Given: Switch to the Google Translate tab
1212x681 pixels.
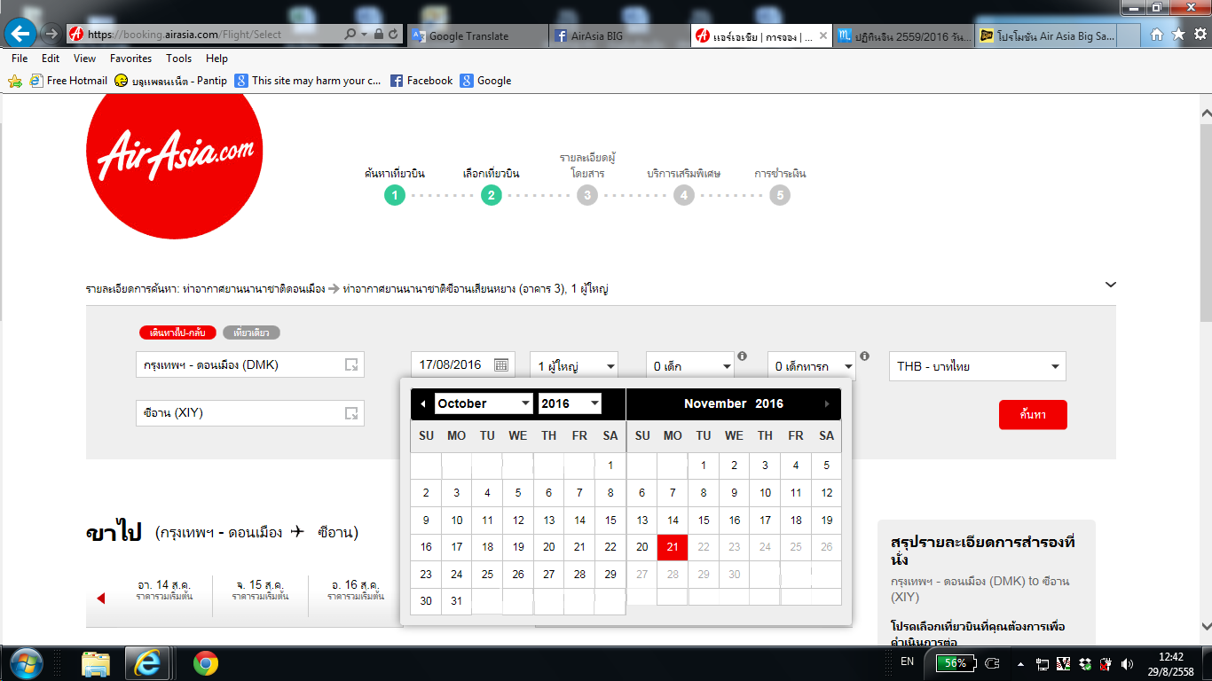Looking at the screenshot, I should click(477, 35).
